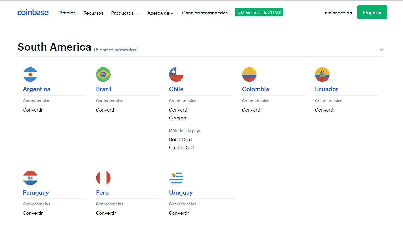The width and height of the screenshot is (403, 246).
Task: Click the Coinbase logo
Action: [33, 12]
